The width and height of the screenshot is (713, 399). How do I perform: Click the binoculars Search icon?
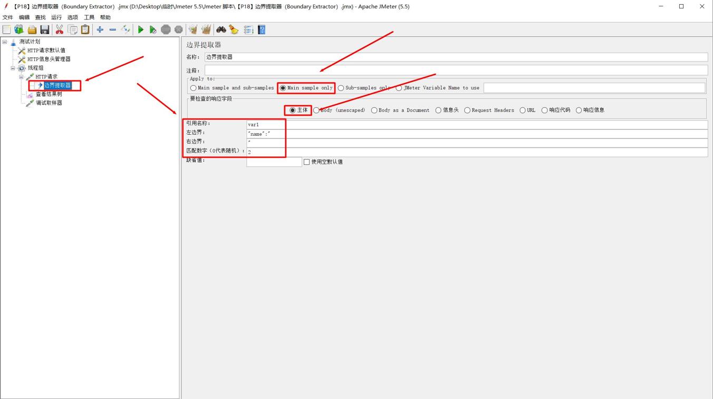[x=221, y=30]
